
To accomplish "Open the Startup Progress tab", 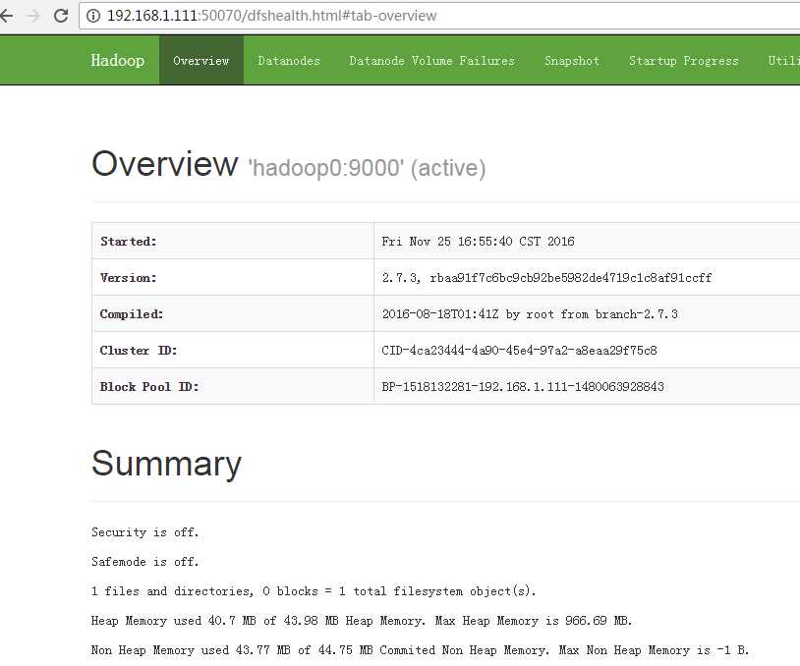I will point(683,61).
